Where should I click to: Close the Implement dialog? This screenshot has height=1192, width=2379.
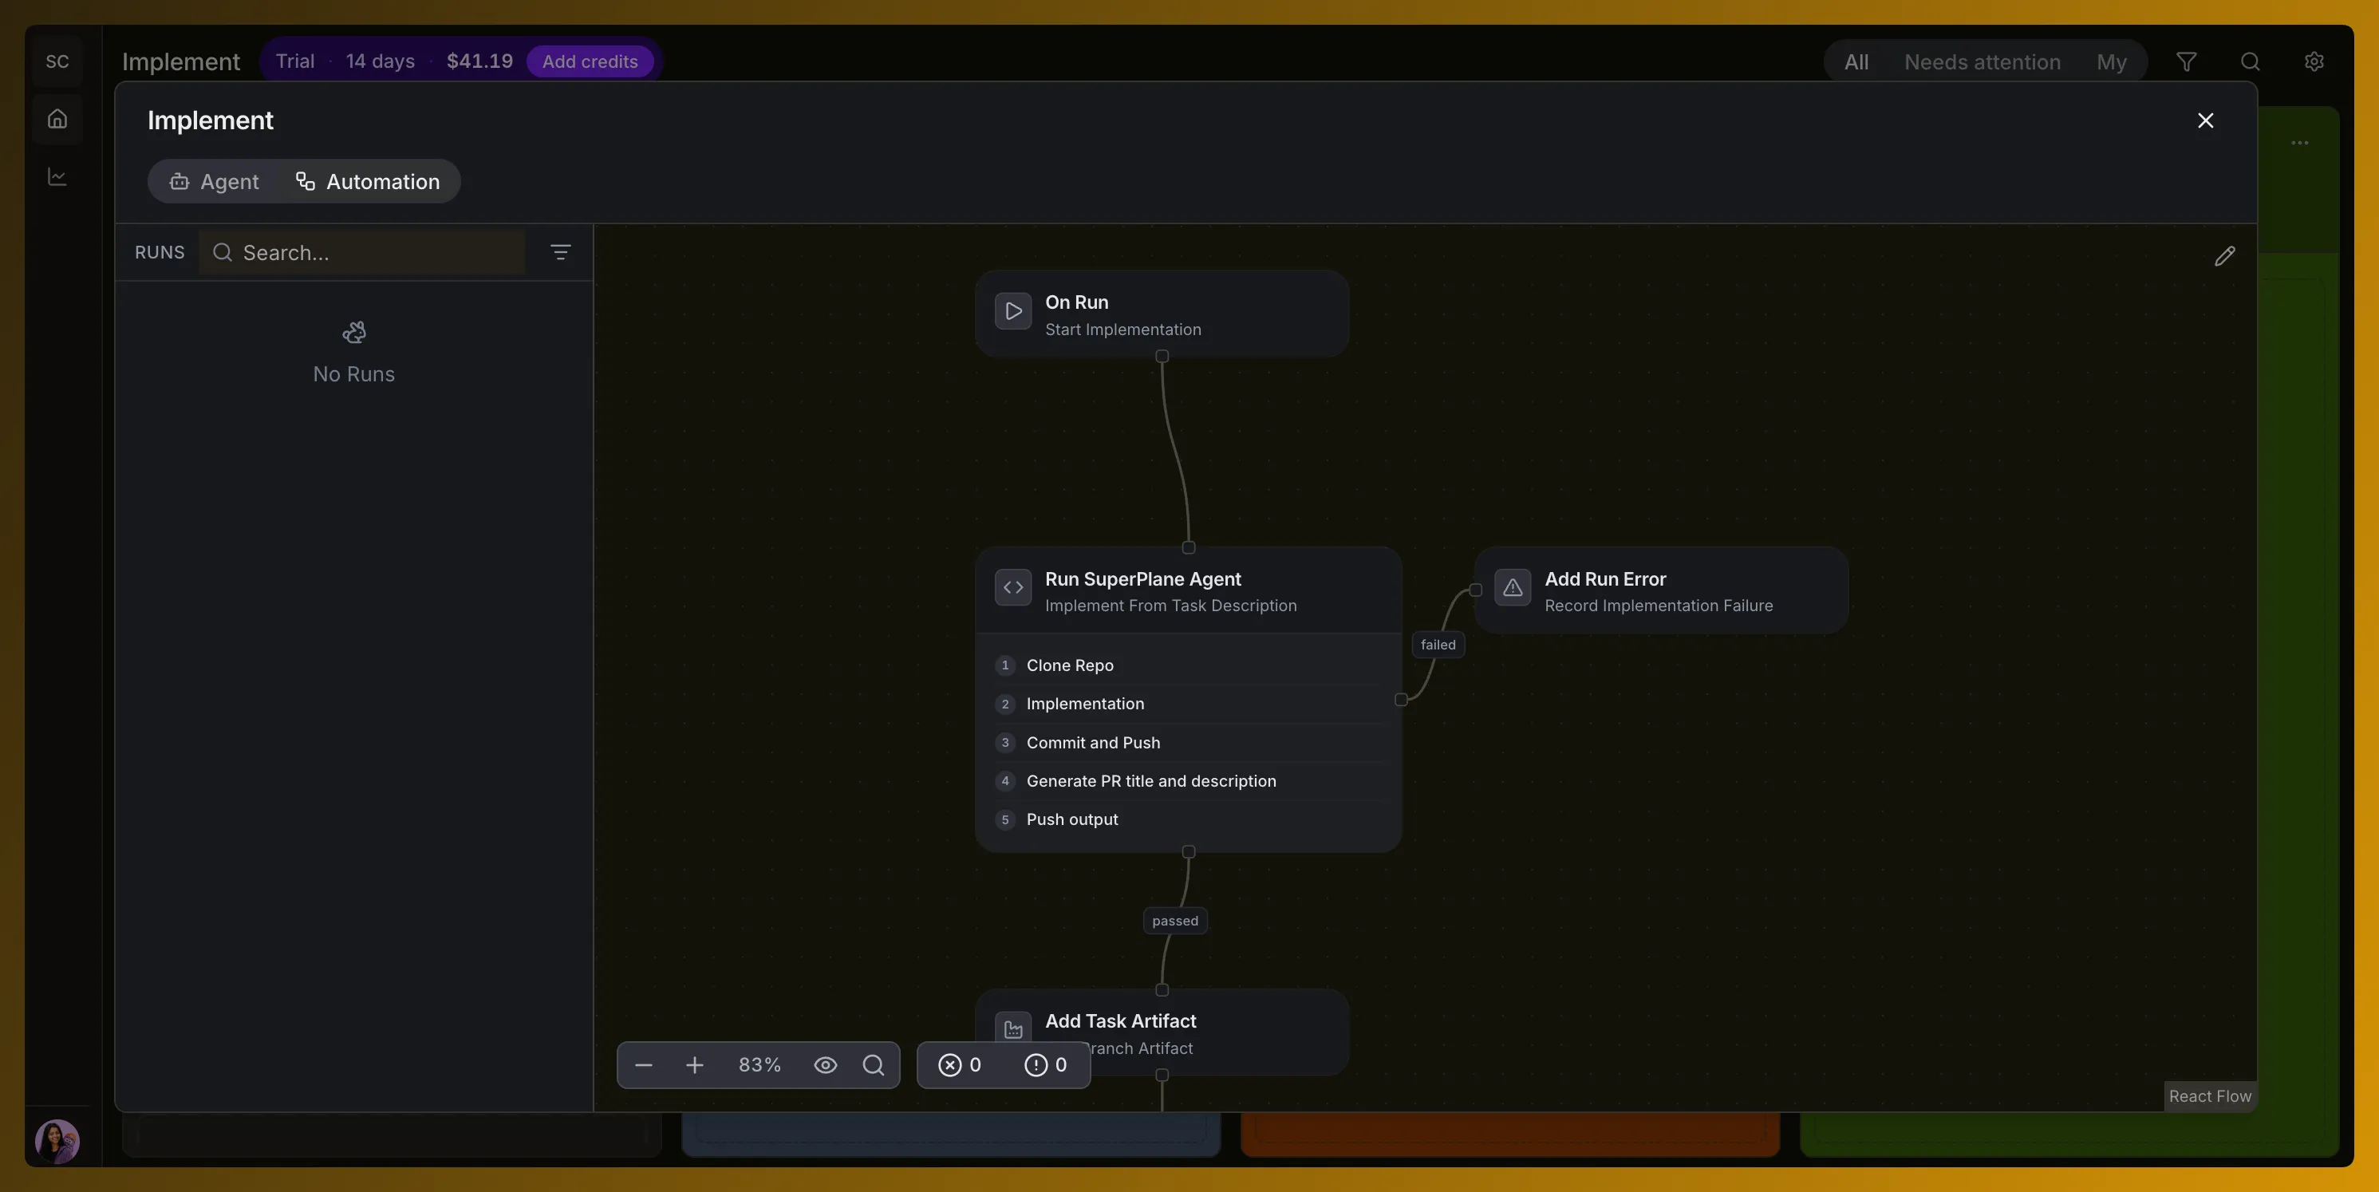(2205, 121)
